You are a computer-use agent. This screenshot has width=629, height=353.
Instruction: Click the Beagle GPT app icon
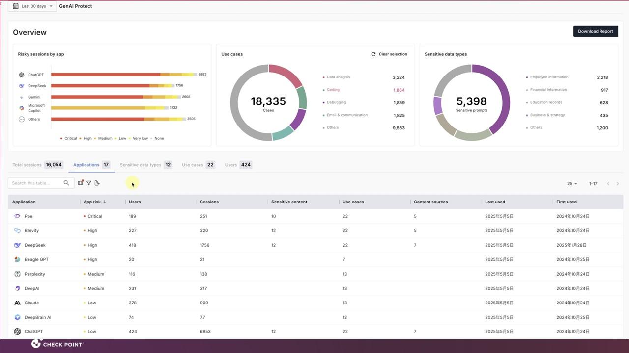tap(17, 259)
